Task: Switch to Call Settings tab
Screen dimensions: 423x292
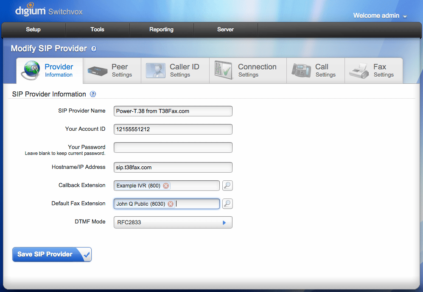Action: point(316,71)
